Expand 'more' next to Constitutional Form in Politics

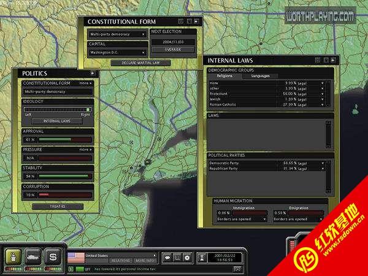tap(85, 83)
